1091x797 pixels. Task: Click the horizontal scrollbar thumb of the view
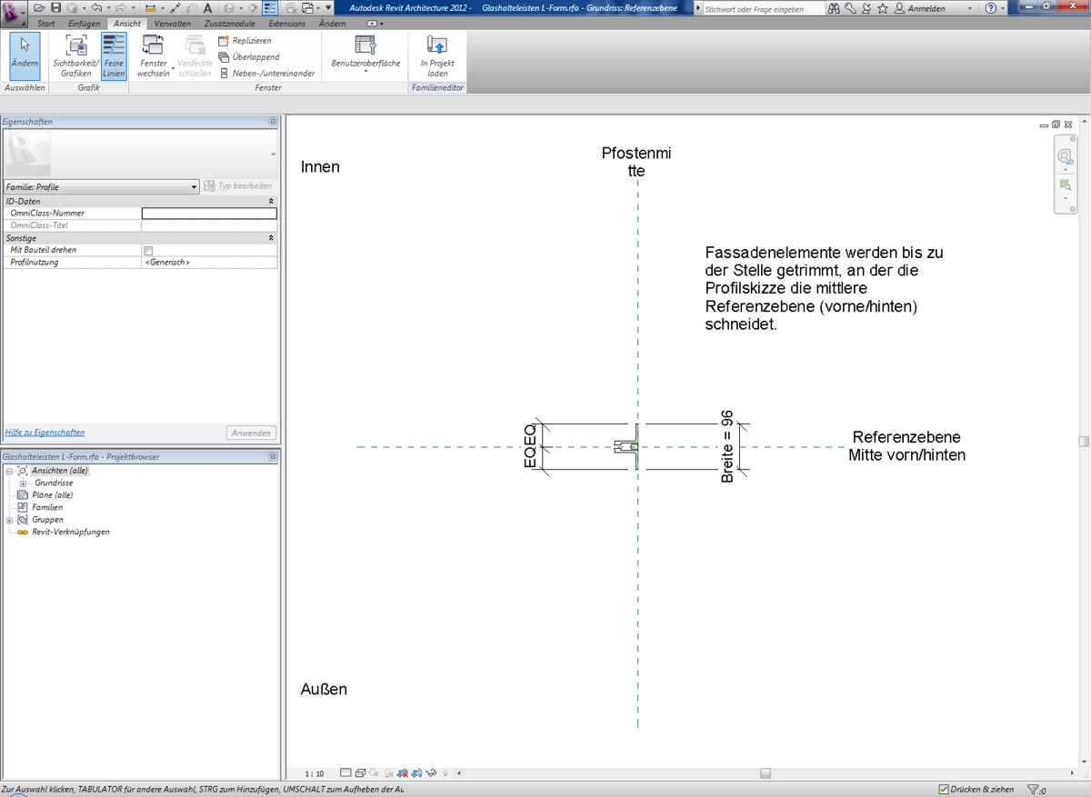click(766, 773)
